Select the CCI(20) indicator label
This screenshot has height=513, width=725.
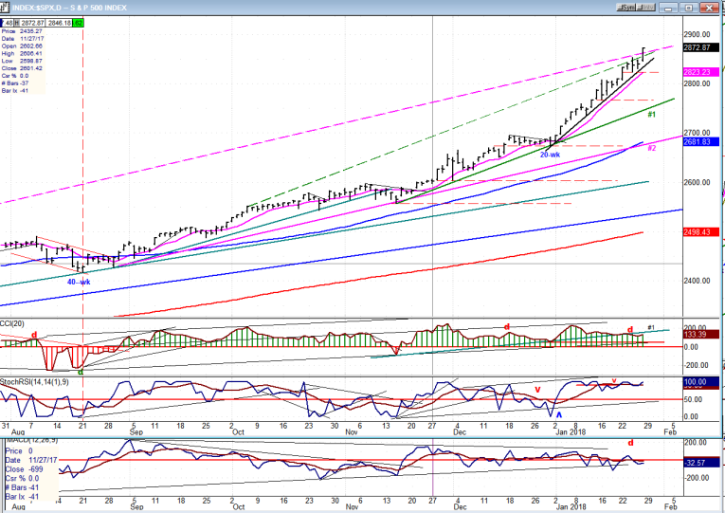(x=13, y=323)
